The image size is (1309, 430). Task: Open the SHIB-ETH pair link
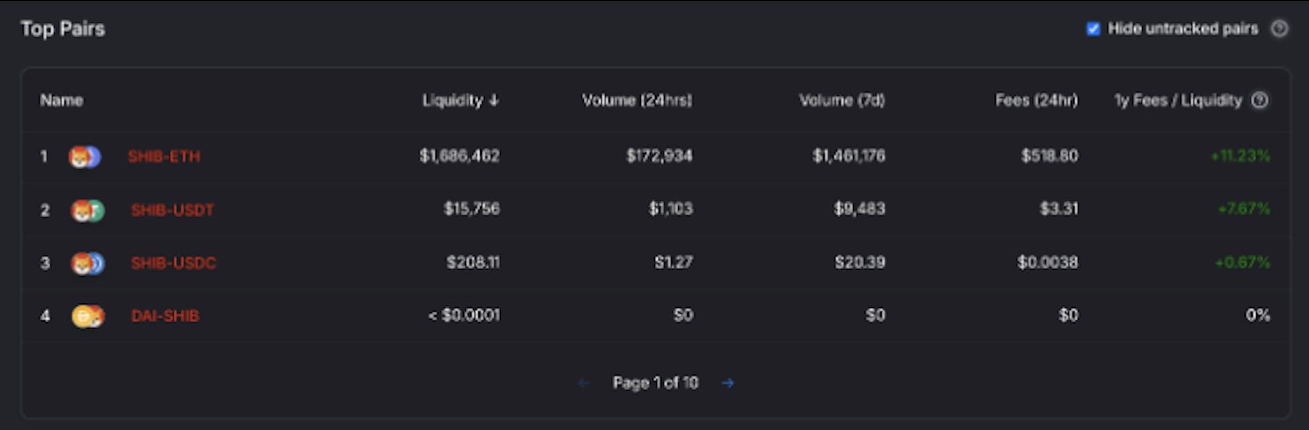click(x=164, y=157)
